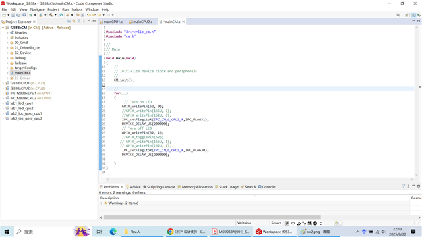The width and height of the screenshot is (422, 237).
Task: Open xx2.png Paint window from taskbar
Action: 318,232
